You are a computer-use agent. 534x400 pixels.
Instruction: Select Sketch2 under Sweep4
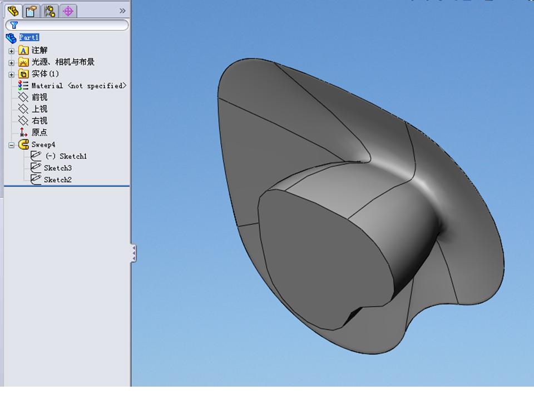58,179
